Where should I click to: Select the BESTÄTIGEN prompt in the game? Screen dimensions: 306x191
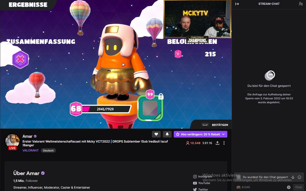[x=215, y=125]
